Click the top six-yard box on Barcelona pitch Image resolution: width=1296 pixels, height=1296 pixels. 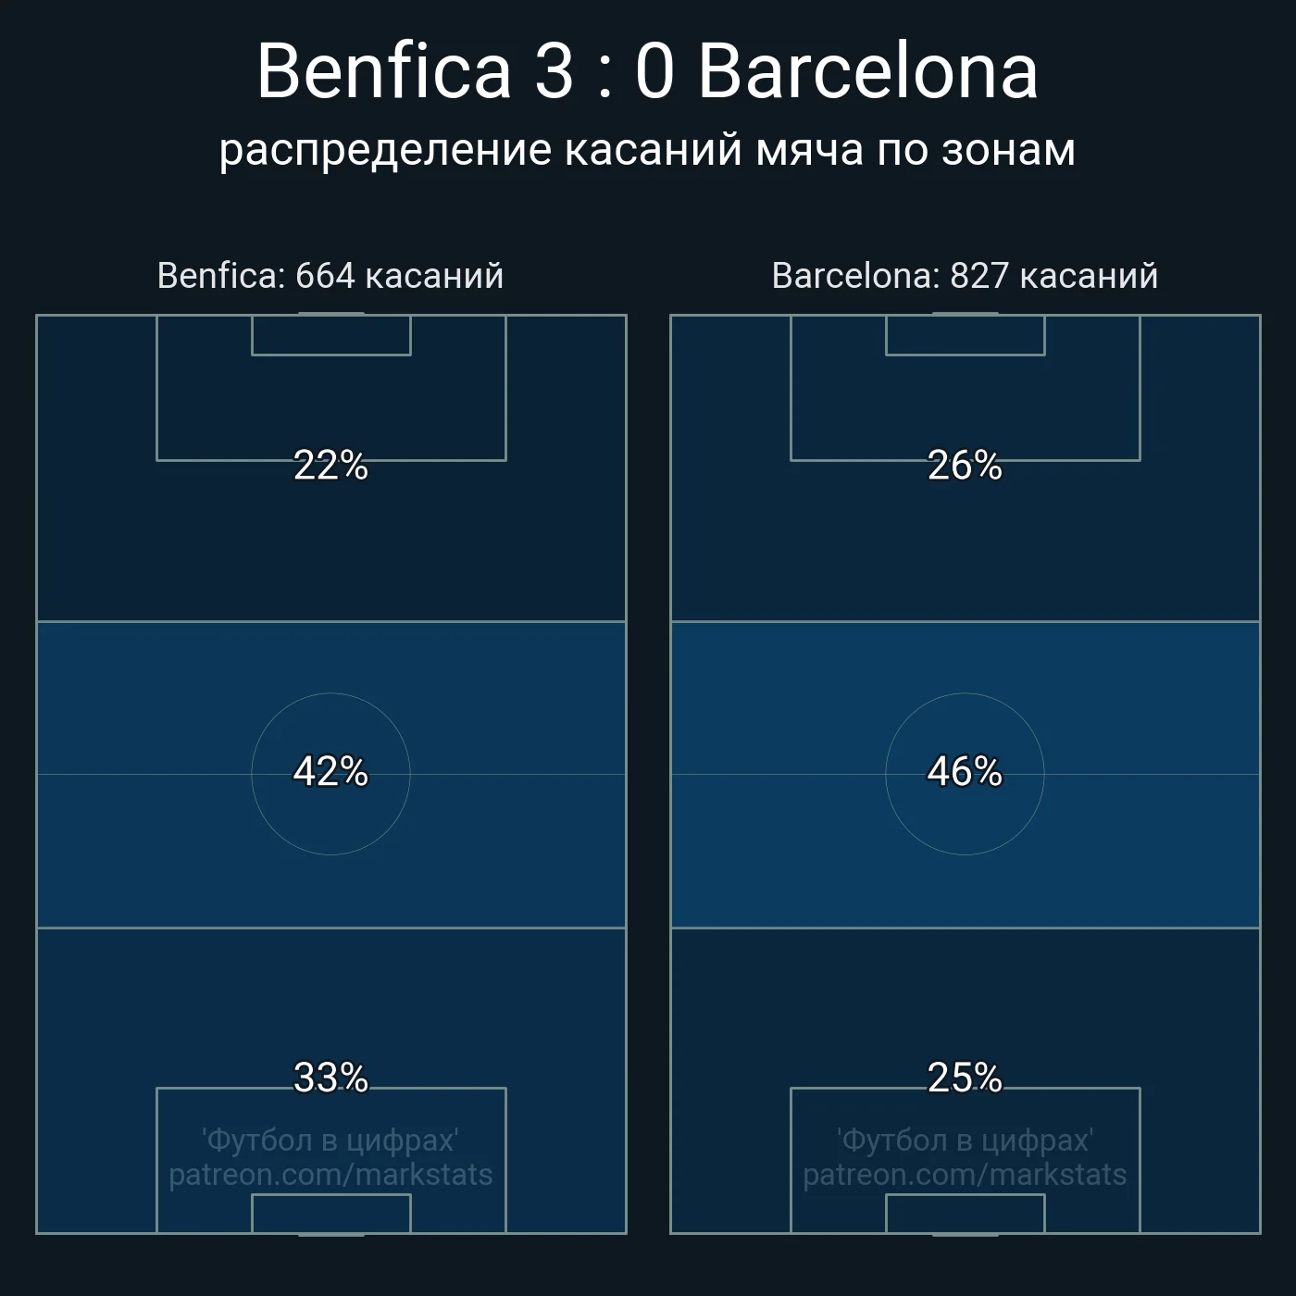[x=965, y=335]
